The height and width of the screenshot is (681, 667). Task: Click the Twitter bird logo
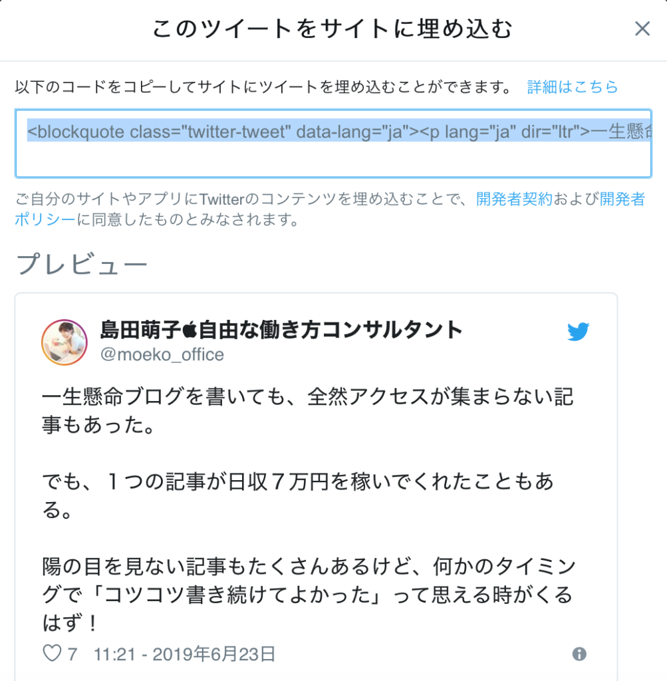tap(578, 331)
